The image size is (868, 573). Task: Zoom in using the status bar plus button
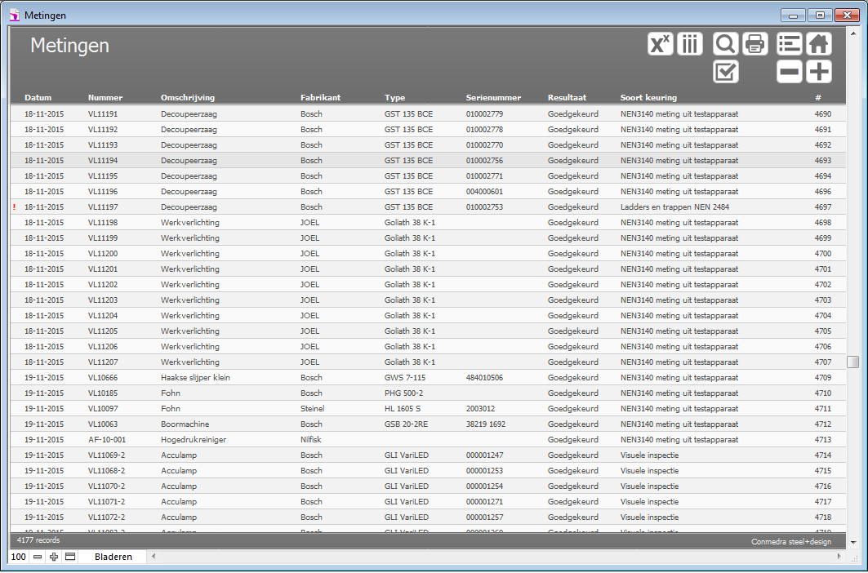(x=54, y=557)
